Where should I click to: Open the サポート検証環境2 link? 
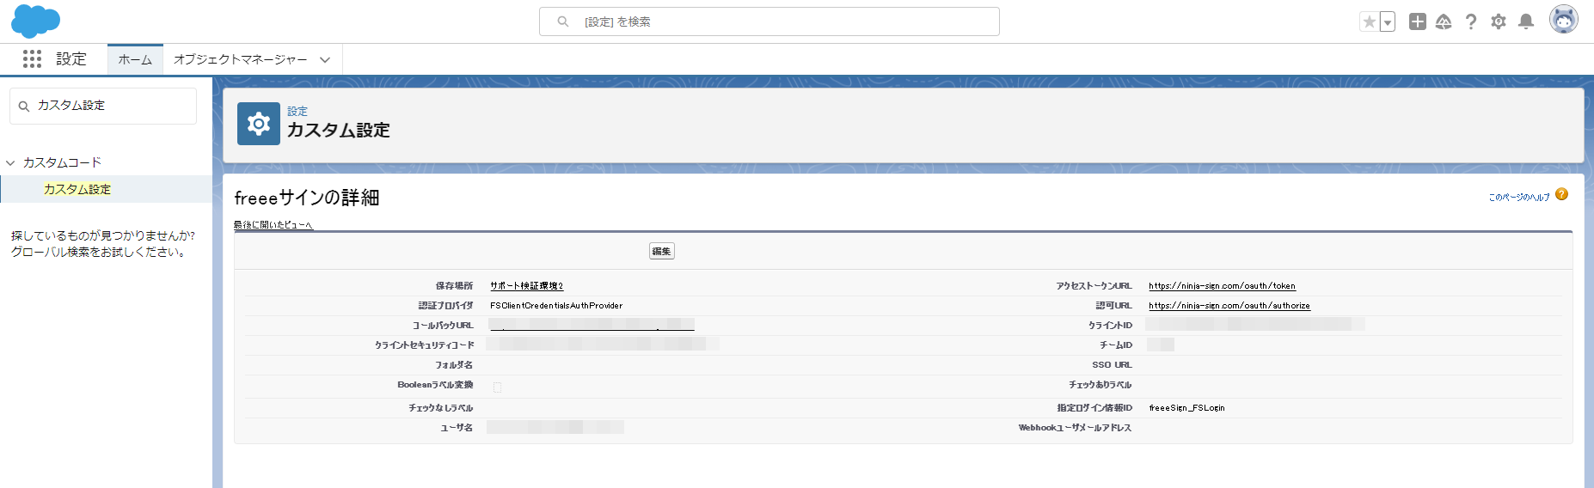(526, 286)
